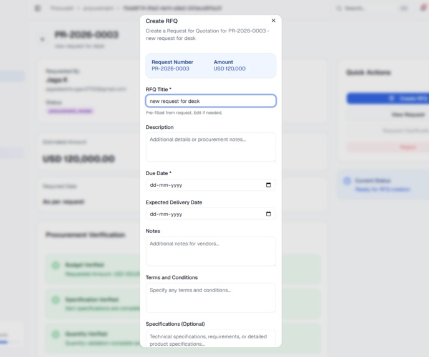Screen dimensions: 429x357
Task: Click the back arrow beside PR-2026-0003 heading
Action: (x=42, y=39)
